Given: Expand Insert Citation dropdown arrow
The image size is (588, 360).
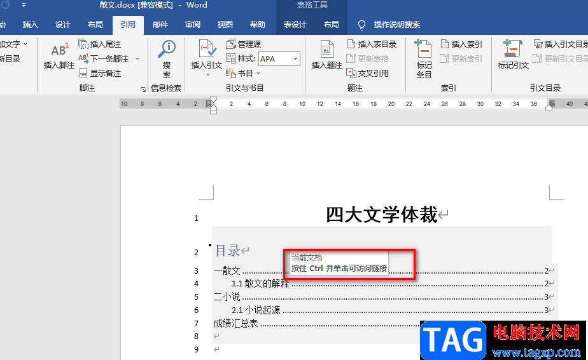Looking at the screenshot, I should pyautogui.click(x=207, y=74).
